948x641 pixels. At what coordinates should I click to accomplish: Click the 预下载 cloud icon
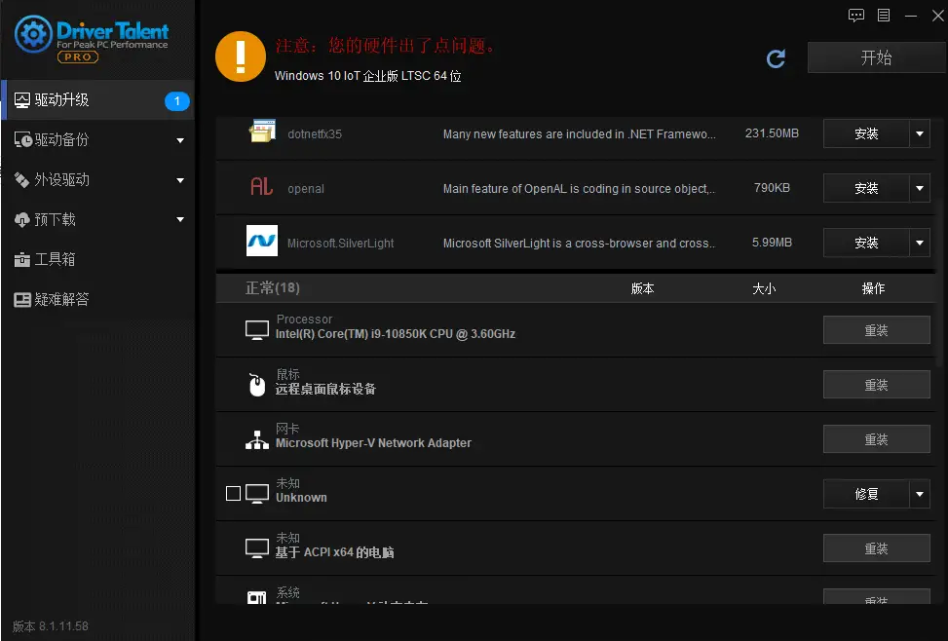pyautogui.click(x=21, y=219)
